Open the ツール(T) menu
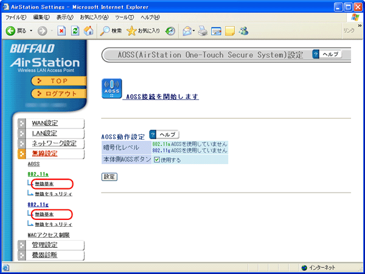365x274 pixels. pyautogui.click(x=124, y=18)
